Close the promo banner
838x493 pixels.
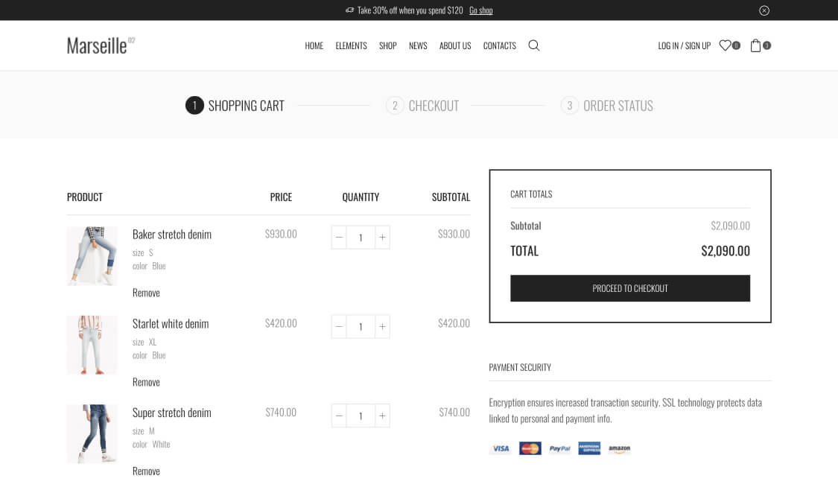pos(764,10)
